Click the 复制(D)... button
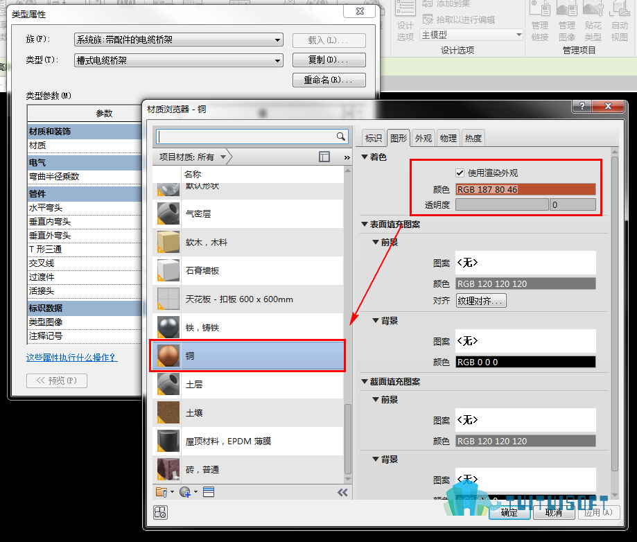 [x=329, y=60]
